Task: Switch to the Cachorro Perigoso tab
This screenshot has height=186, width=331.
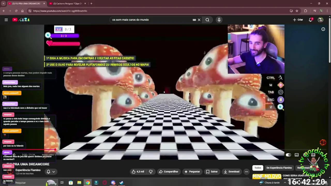Action: 67,4
